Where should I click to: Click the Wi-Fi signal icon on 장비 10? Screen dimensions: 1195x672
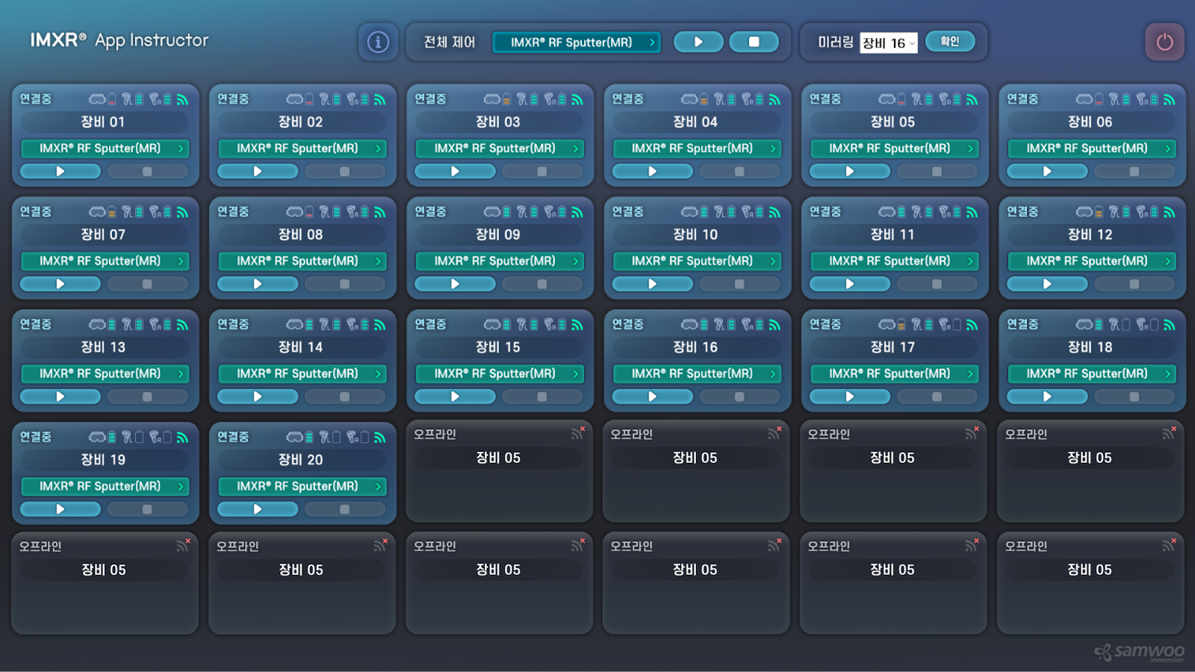(x=775, y=212)
